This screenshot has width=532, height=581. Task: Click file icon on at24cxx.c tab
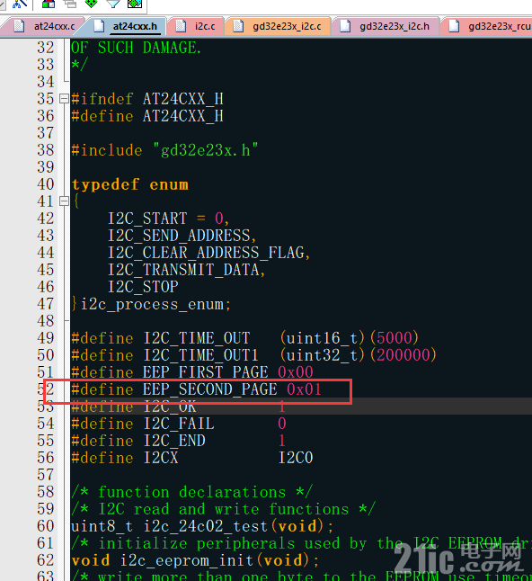pyautogui.click(x=19, y=26)
